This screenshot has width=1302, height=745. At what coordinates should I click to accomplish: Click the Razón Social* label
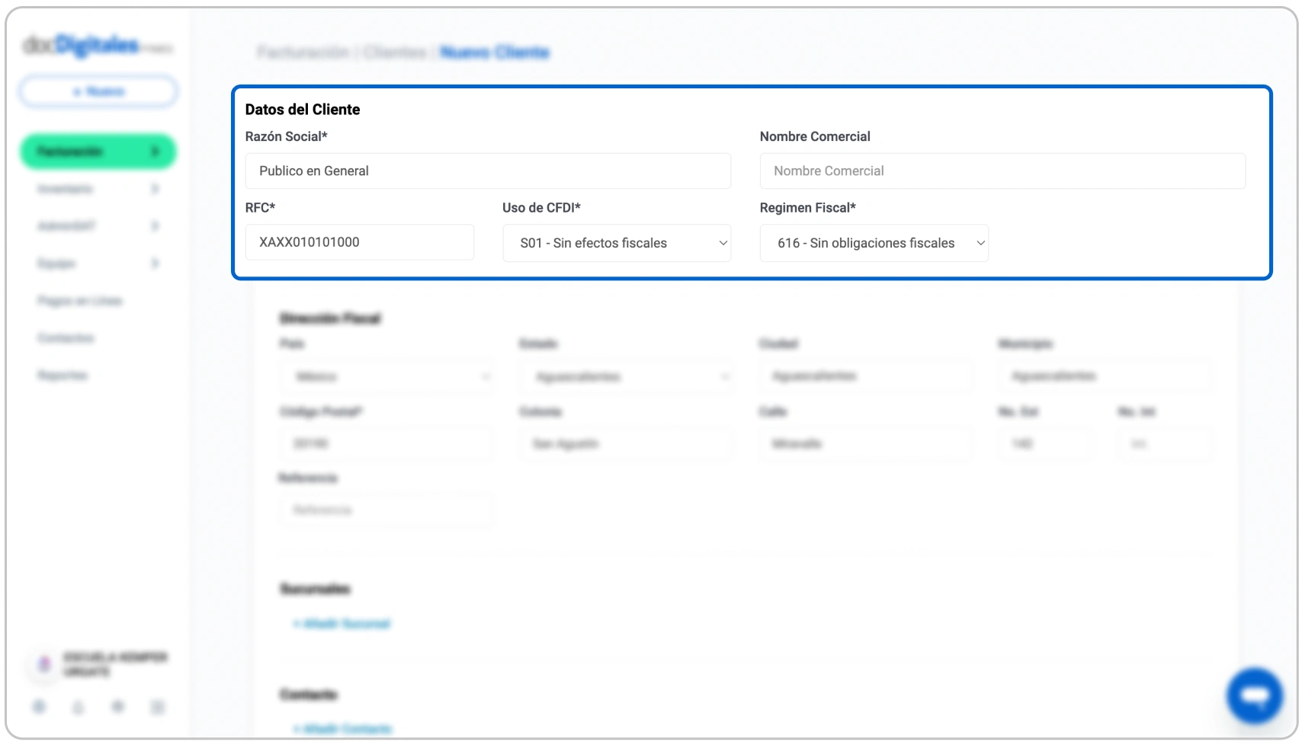click(x=287, y=136)
